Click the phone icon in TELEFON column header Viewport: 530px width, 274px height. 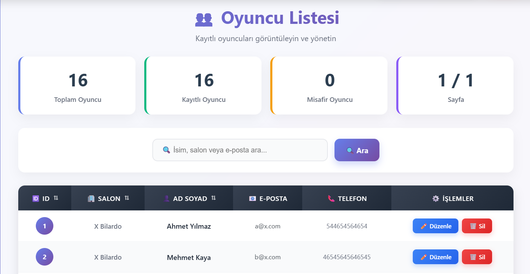[331, 198]
